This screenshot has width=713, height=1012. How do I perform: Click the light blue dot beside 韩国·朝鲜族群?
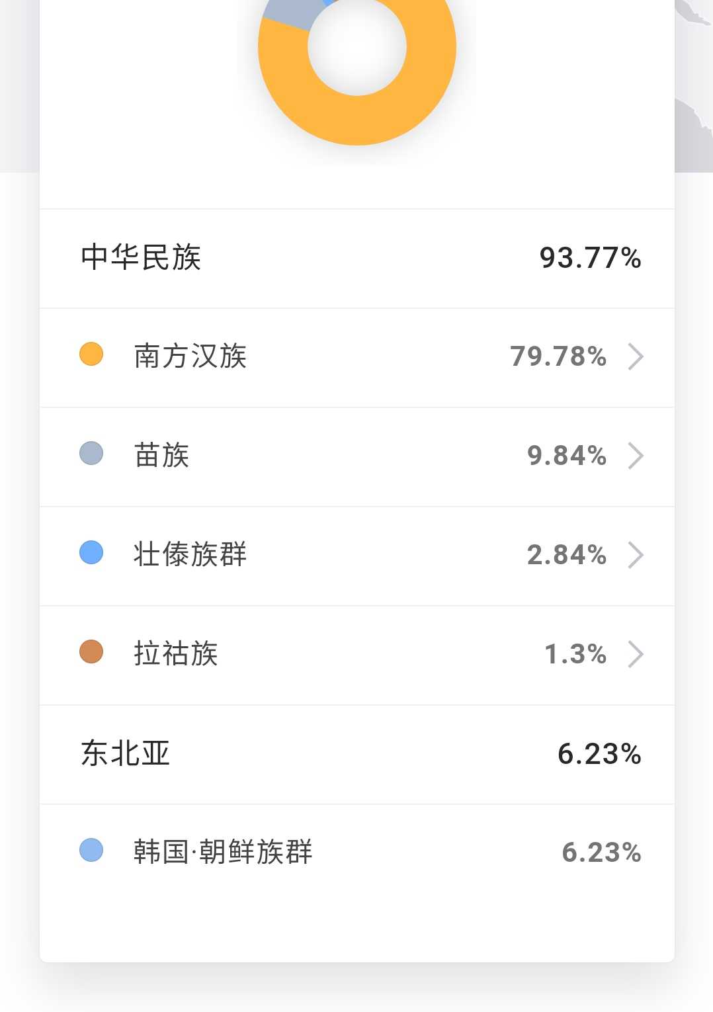tap(91, 850)
